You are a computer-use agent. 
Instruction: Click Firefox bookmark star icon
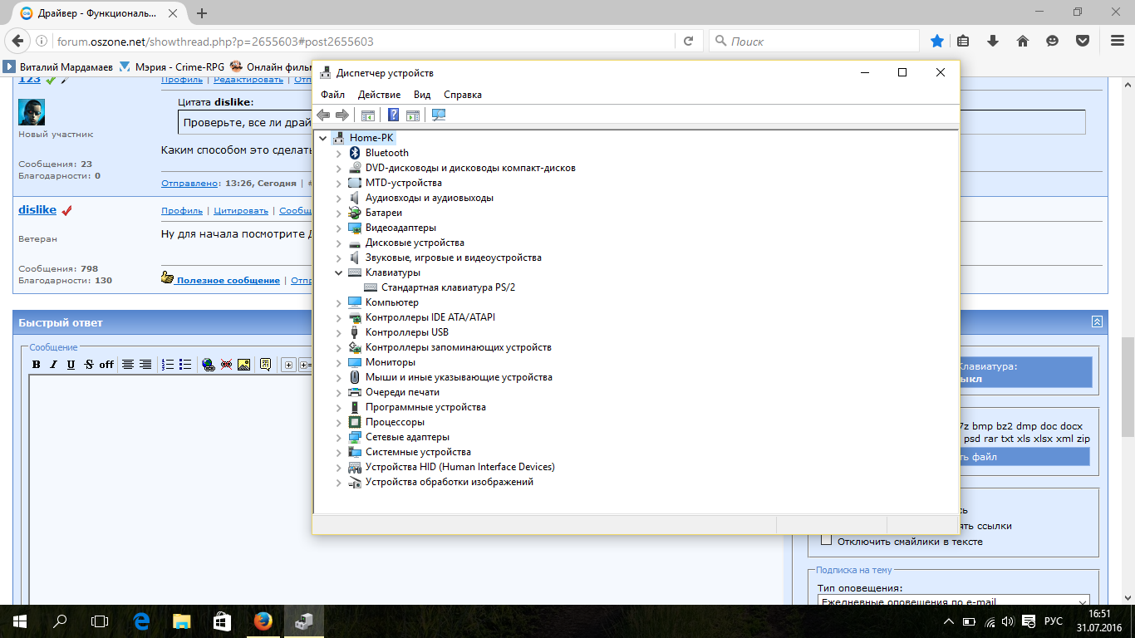pyautogui.click(x=937, y=41)
